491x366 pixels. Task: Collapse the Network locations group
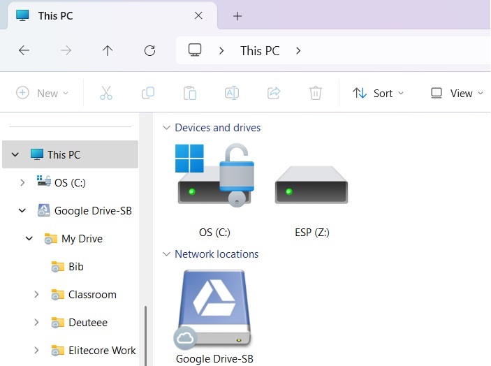coord(166,254)
